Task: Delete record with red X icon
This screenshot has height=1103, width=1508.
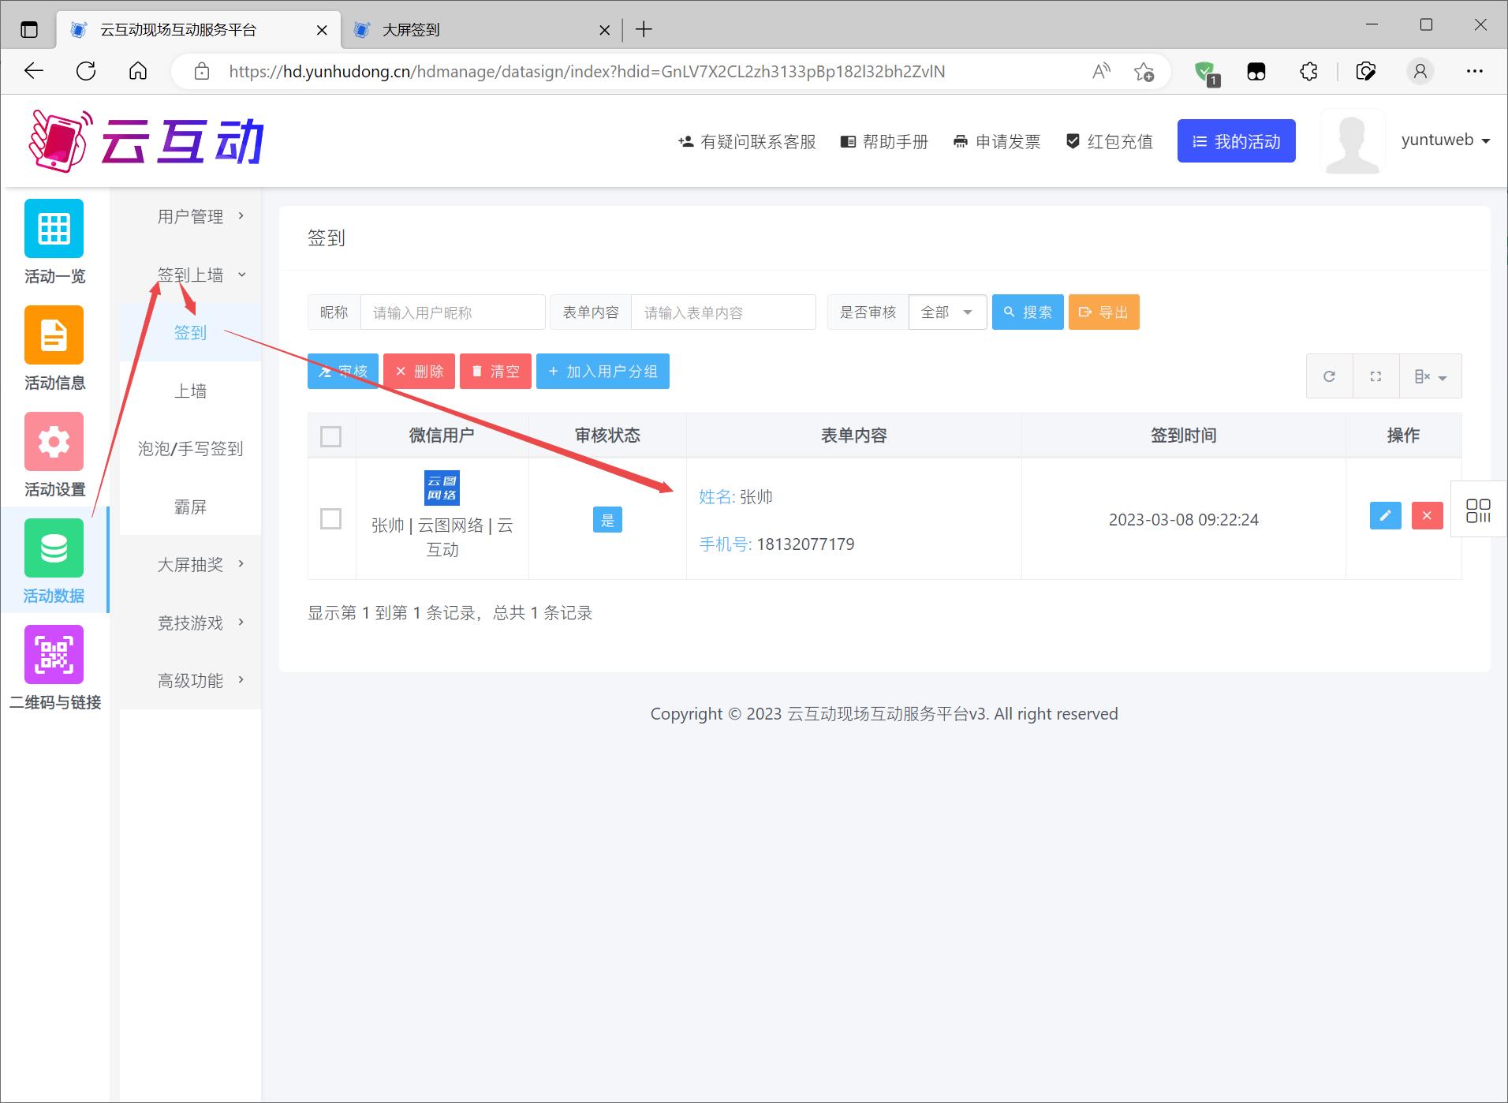Action: [x=1427, y=516]
